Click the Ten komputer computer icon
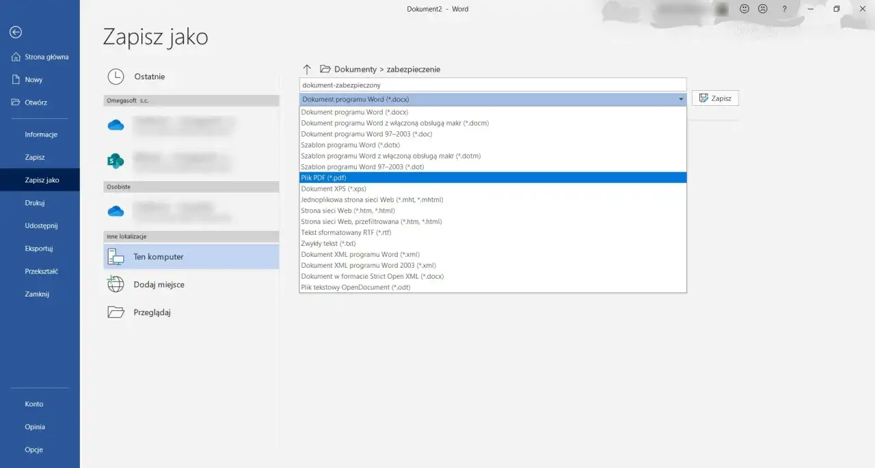 (116, 257)
